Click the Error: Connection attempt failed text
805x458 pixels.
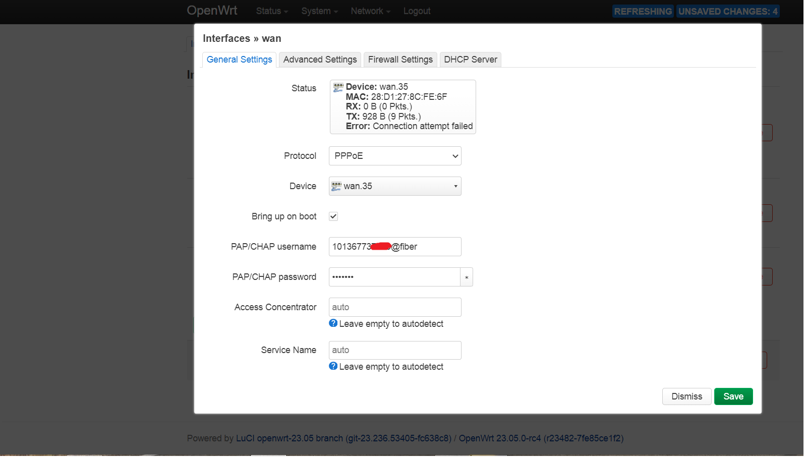pyautogui.click(x=410, y=127)
